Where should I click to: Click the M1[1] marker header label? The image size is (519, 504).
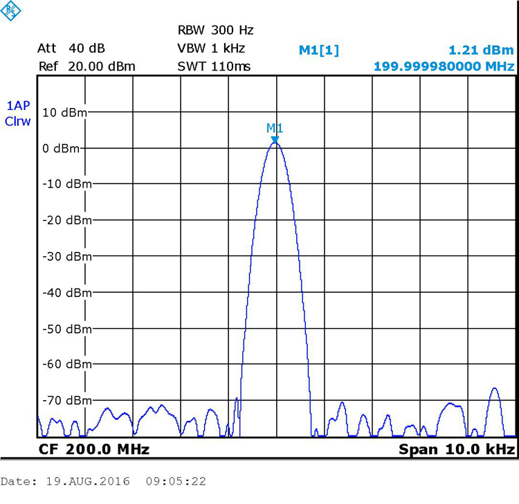[318, 50]
